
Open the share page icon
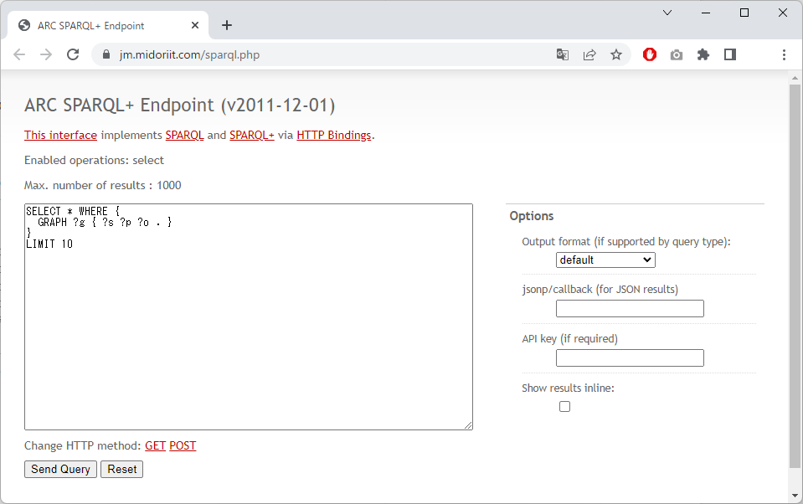(589, 54)
